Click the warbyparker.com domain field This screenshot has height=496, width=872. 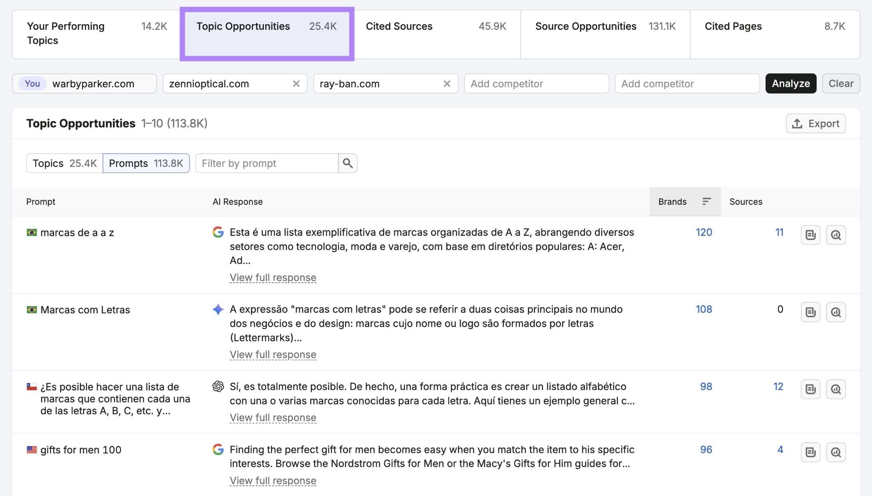tap(84, 83)
